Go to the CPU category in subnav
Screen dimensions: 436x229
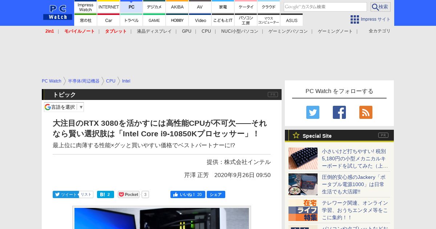coord(206,31)
